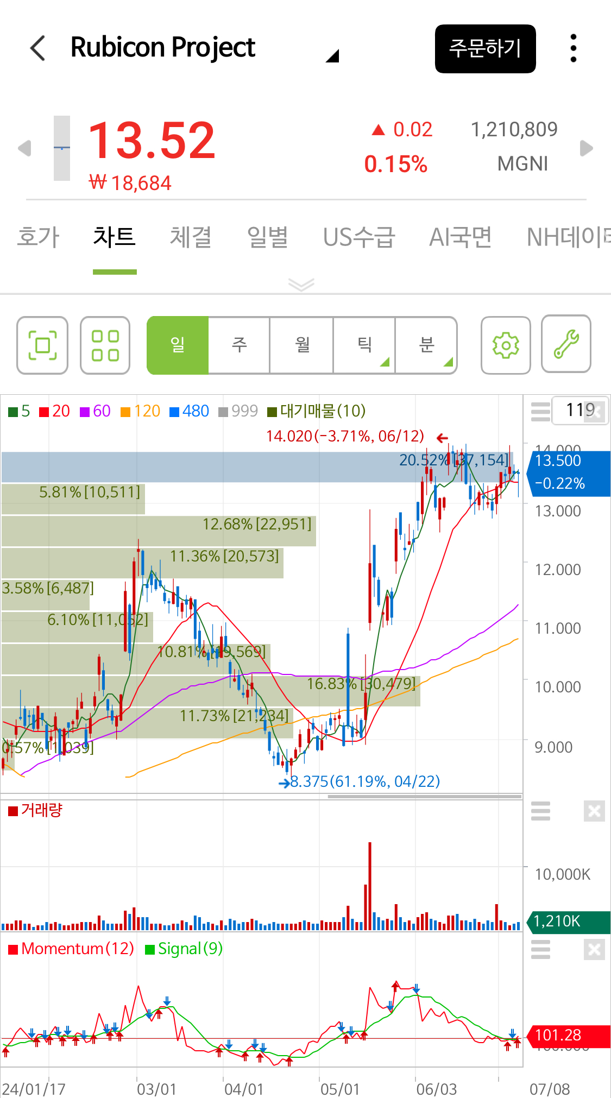Toggle the 120-day moving average legend
This screenshot has height=1098, width=611.
coord(141,411)
